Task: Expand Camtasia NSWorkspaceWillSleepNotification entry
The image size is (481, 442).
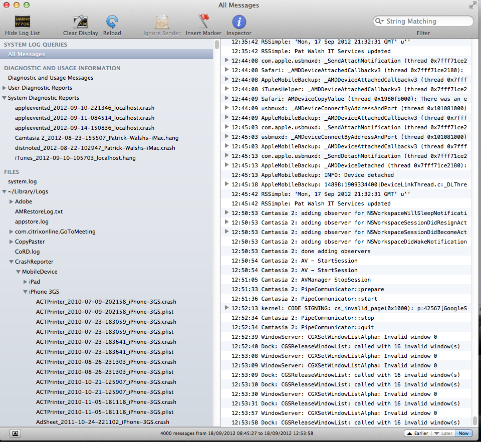Action: pos(226,212)
